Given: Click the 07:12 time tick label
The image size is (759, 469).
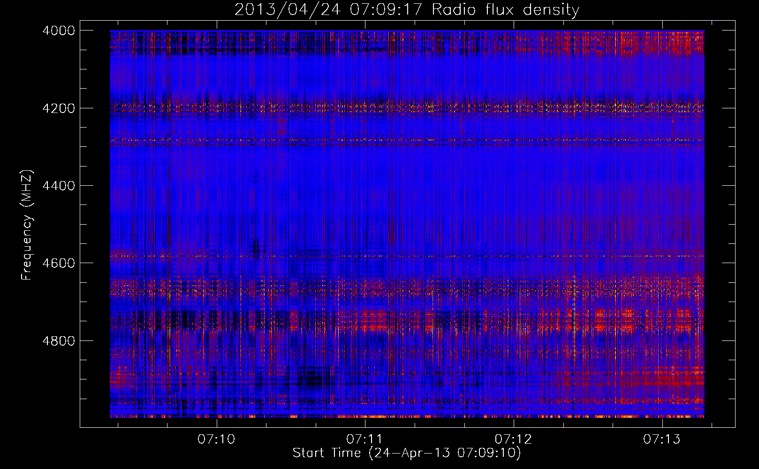Looking at the screenshot, I should coord(513,439).
